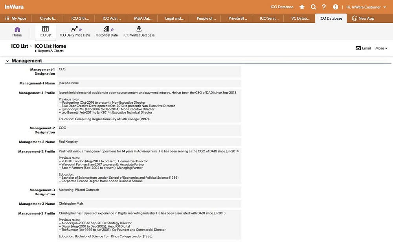The image size is (393, 242).
Task: Open help question mark icon
Action: click(x=324, y=7)
